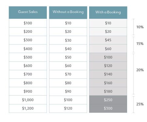The image size is (147, 122).
Task: Click the $120 Without a Booking cell
Action: tap(68, 108)
